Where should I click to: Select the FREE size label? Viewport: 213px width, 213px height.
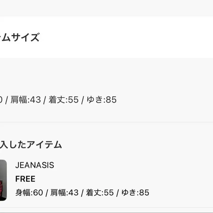(x=25, y=179)
